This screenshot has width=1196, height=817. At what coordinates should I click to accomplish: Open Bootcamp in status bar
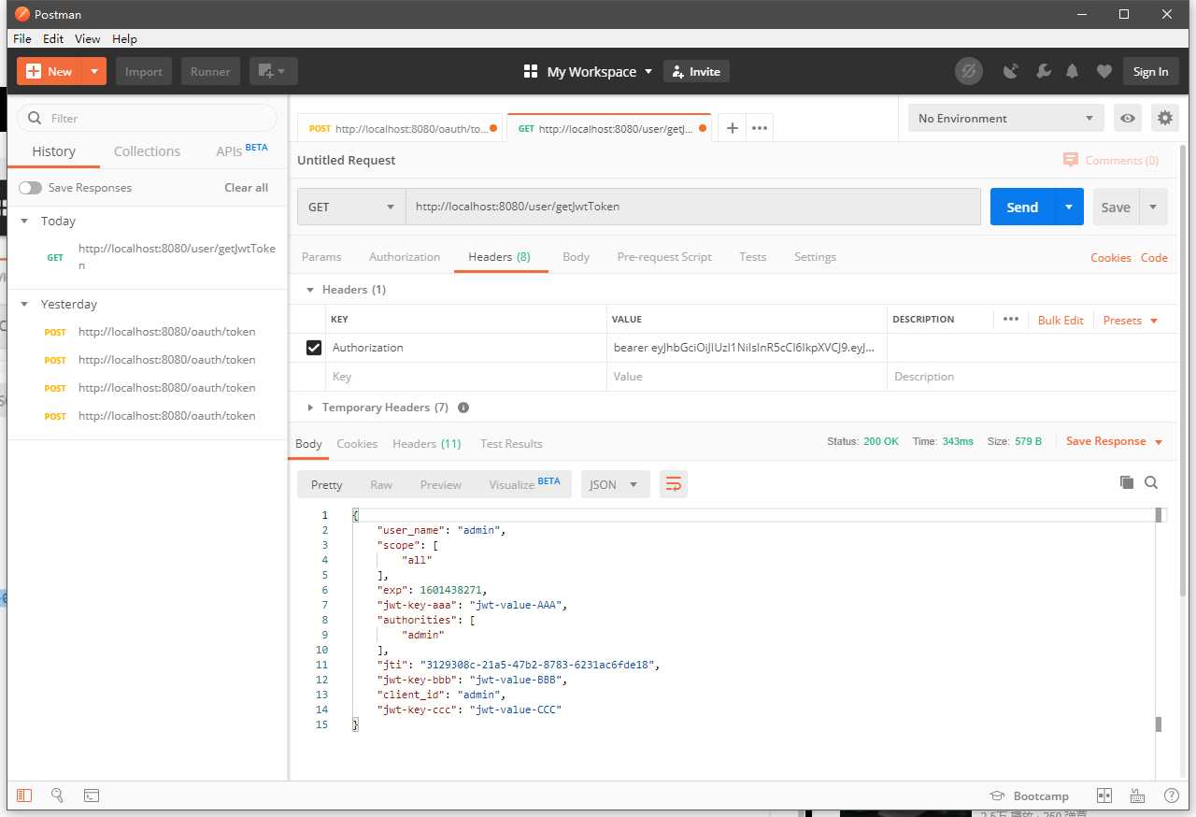[x=1029, y=795]
